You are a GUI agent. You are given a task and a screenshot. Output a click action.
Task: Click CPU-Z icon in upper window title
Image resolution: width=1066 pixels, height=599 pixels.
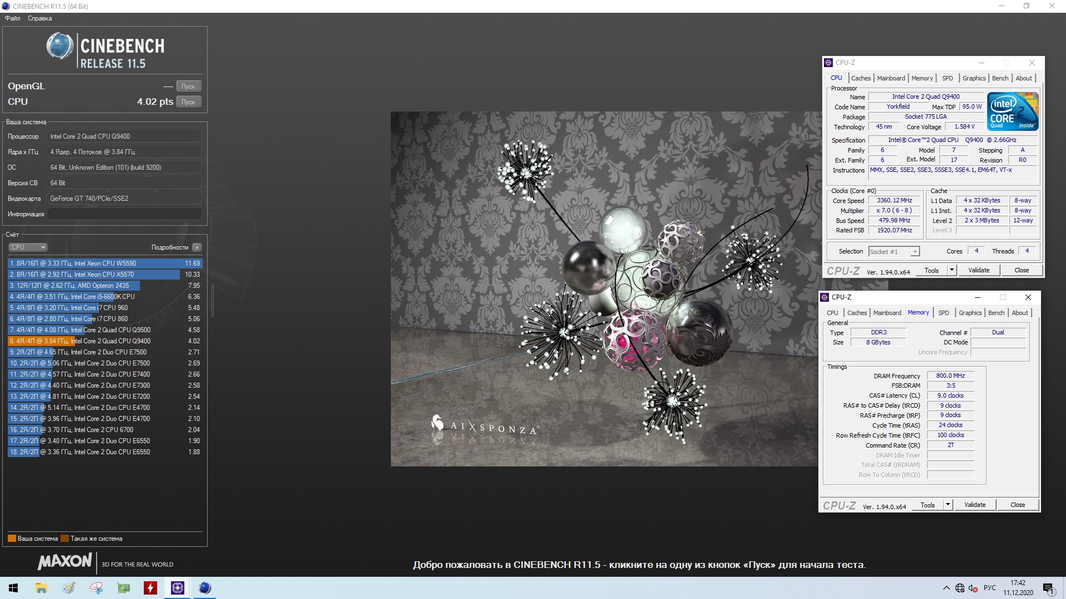click(x=828, y=63)
